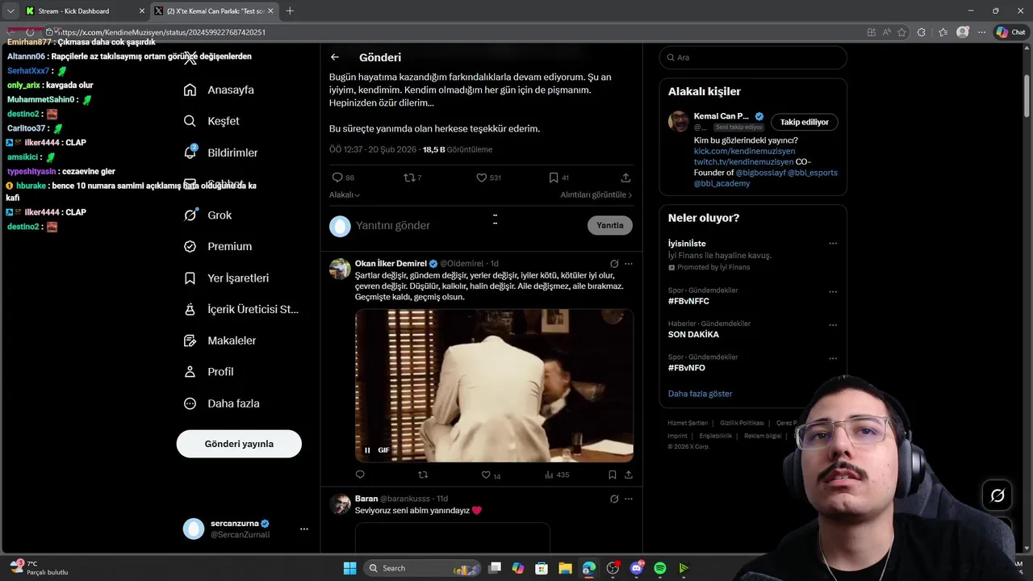
Task: Open the GIF thumbnail in Okan's reply
Action: (494, 385)
